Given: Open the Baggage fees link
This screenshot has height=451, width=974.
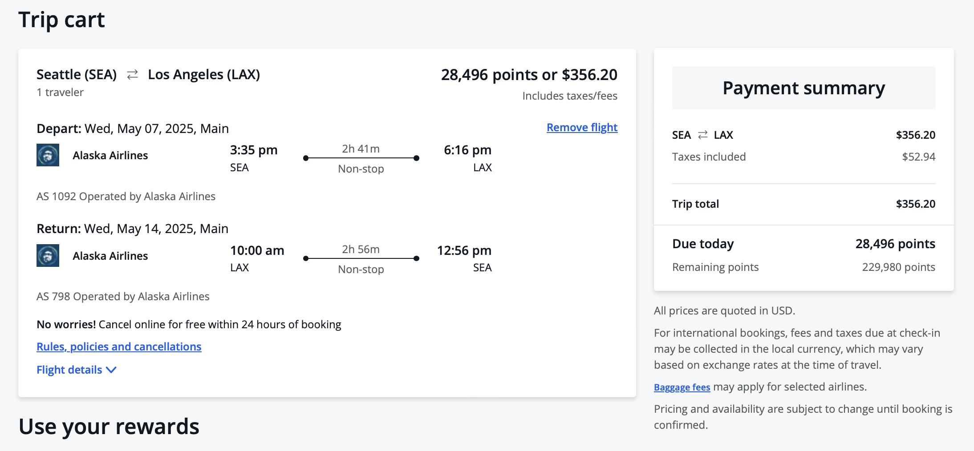Looking at the screenshot, I should tap(682, 387).
